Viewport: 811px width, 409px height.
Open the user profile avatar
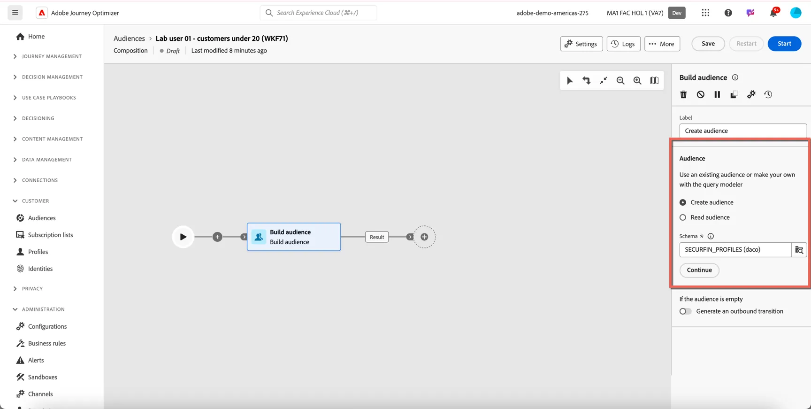pyautogui.click(x=796, y=13)
